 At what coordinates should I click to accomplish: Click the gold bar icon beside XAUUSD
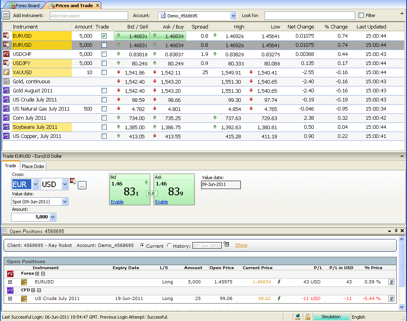[x=6, y=73]
